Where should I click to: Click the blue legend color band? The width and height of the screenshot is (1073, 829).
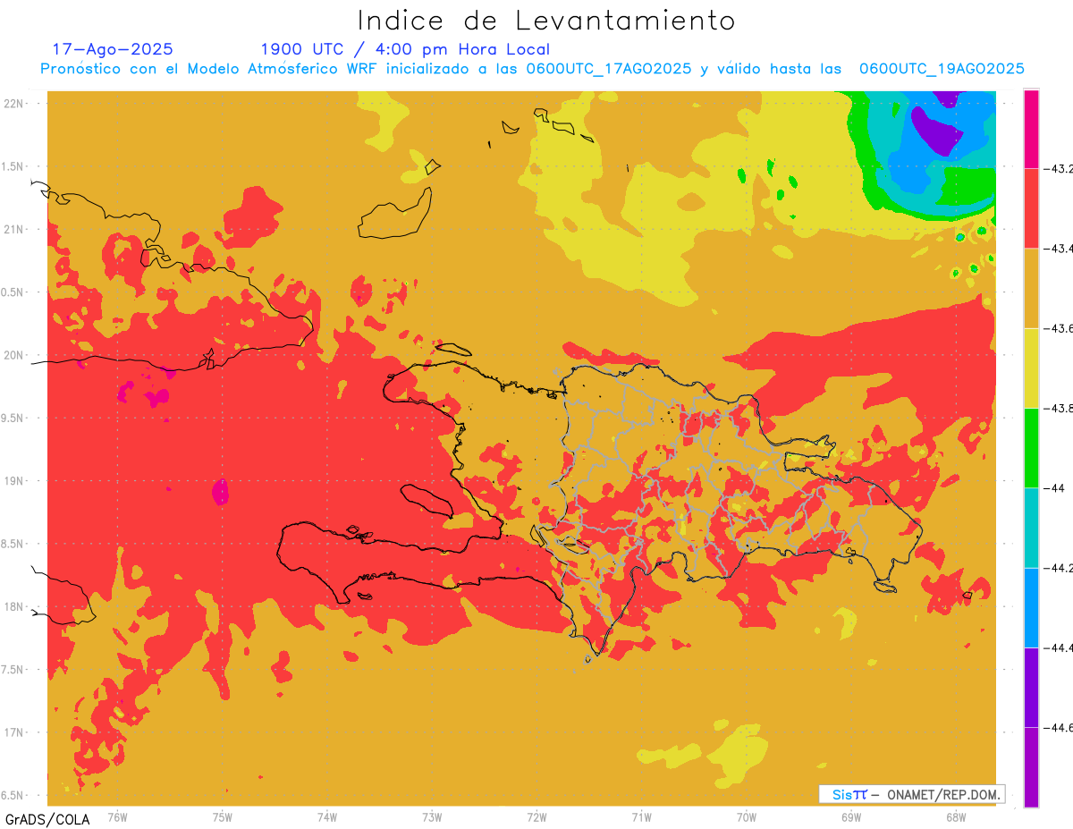click(1031, 607)
